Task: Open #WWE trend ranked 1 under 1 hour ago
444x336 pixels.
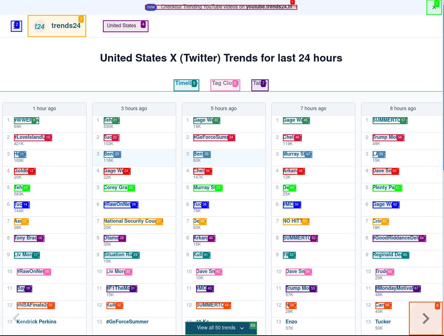Action: [27, 120]
